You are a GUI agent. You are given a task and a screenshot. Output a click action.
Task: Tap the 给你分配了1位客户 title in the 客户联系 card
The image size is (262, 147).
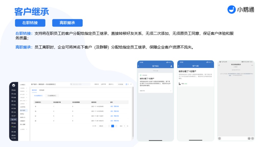[x=147, y=79]
